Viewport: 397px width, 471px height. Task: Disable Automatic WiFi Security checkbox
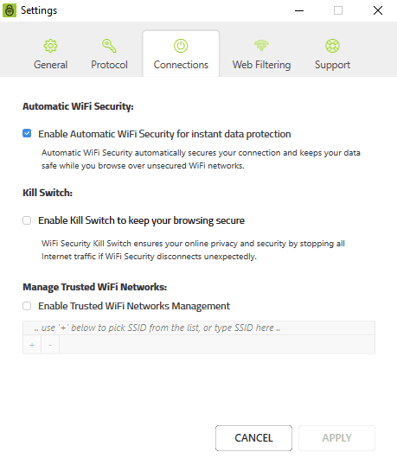27,133
